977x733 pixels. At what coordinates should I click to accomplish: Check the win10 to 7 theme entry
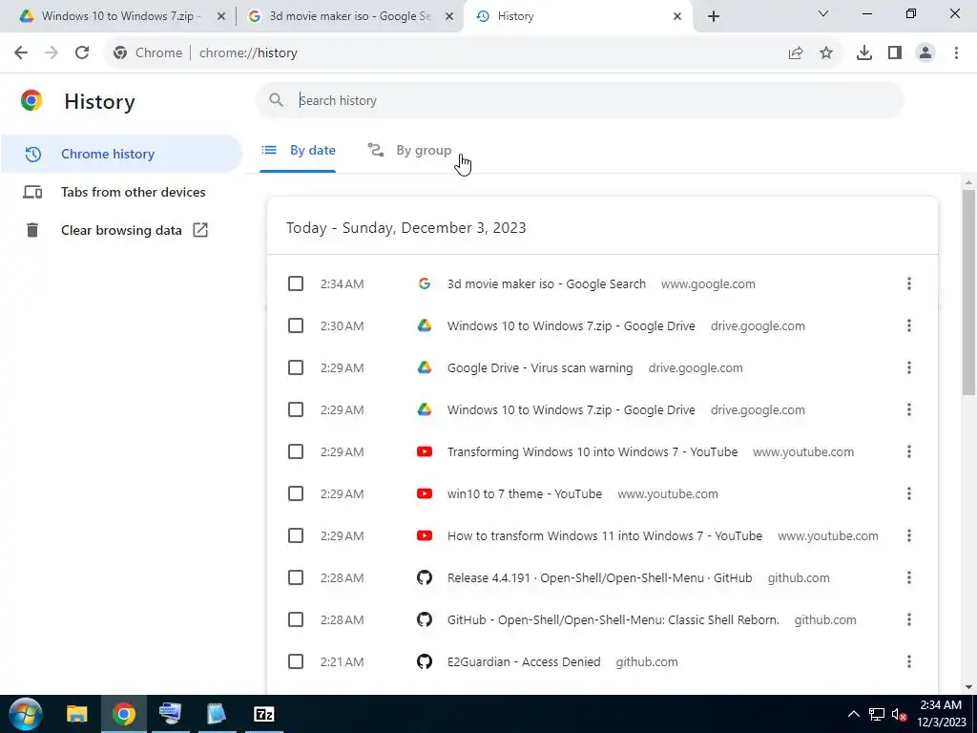coord(296,493)
